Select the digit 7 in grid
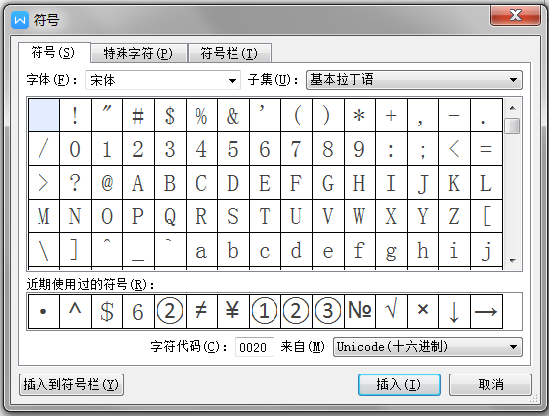The image size is (549, 416). click(296, 149)
